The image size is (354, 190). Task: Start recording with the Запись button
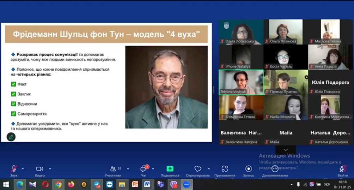pyautogui.click(x=249, y=169)
